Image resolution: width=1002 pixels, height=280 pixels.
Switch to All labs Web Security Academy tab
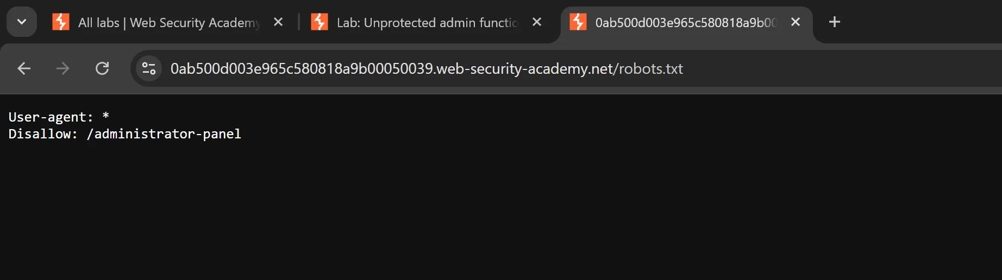pos(168,23)
